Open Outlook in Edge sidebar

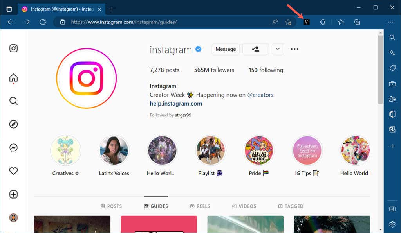click(392, 129)
